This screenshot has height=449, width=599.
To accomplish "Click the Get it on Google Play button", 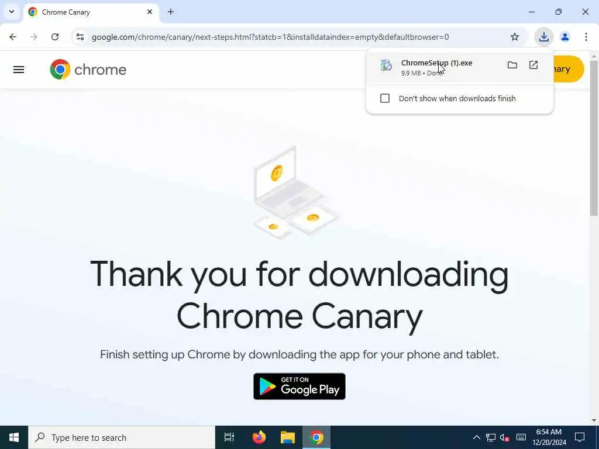I will point(299,386).
